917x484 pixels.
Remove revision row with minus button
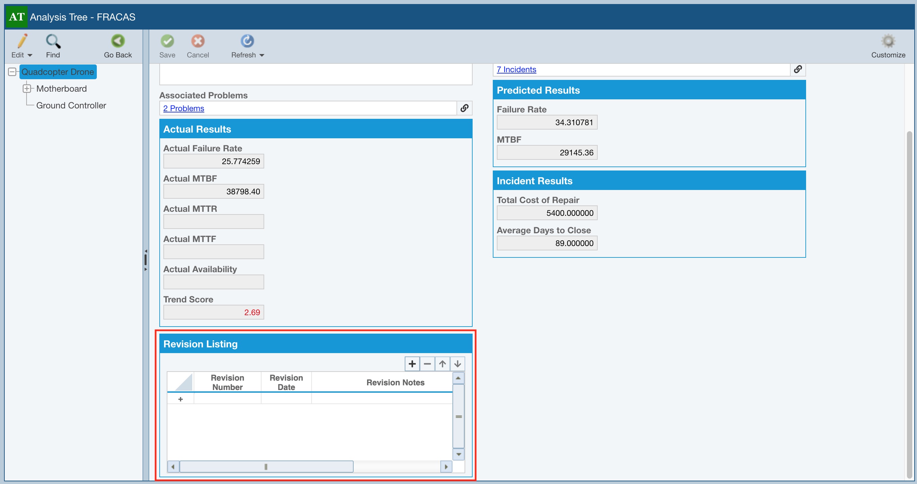tap(427, 364)
